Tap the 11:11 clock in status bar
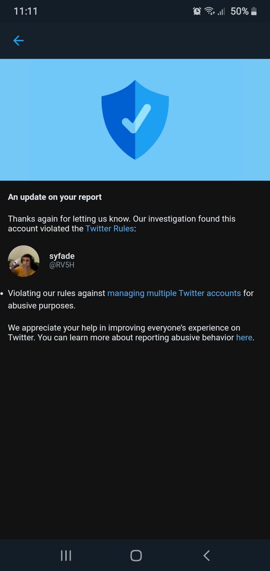This screenshot has width=270, height=571. (x=26, y=11)
